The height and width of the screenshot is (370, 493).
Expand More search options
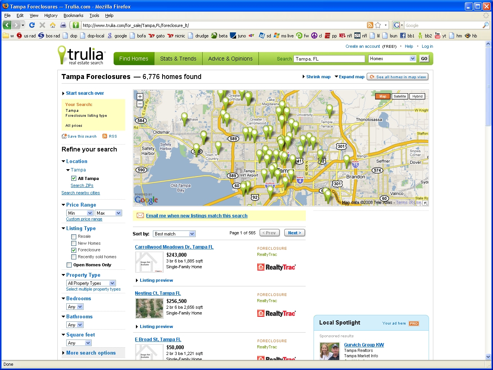91,353
